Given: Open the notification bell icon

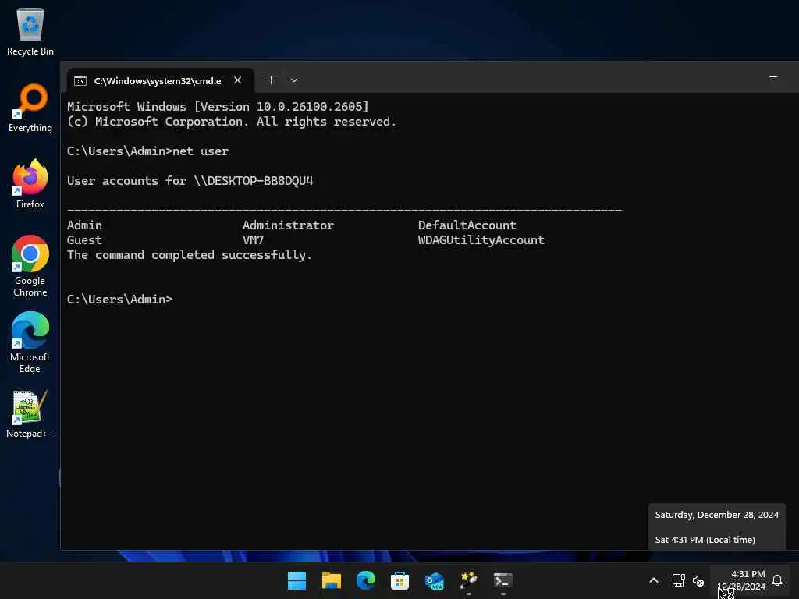Looking at the screenshot, I should tap(777, 580).
